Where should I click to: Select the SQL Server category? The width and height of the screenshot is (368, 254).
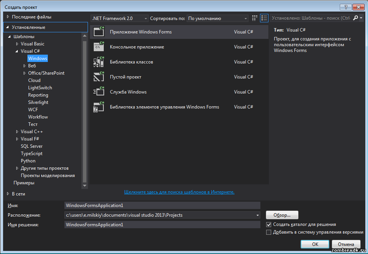tap(32, 146)
